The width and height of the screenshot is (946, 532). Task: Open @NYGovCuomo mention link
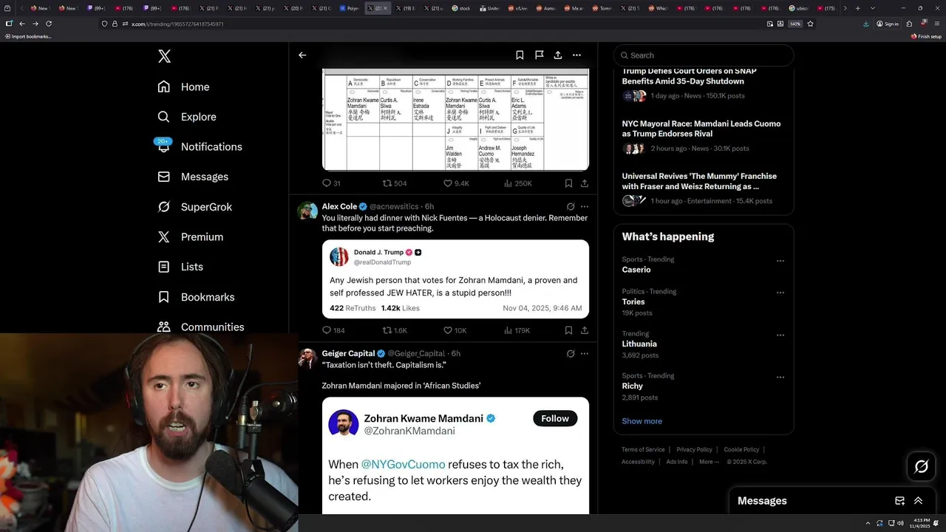(x=403, y=465)
